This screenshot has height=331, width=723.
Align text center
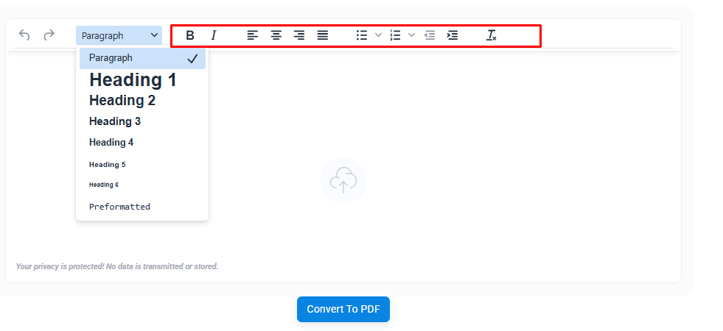pos(276,35)
